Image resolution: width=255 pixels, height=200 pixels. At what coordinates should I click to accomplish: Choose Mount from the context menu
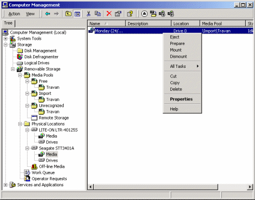[x=182, y=50]
